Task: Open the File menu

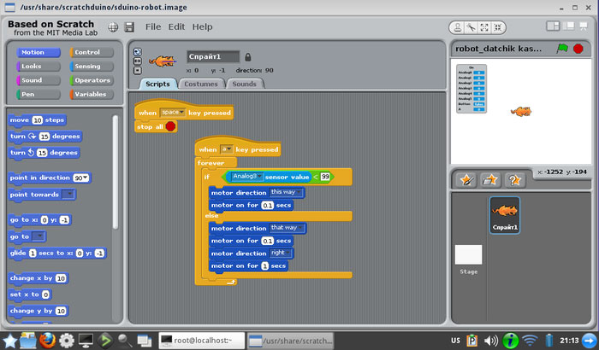Action: [x=153, y=27]
